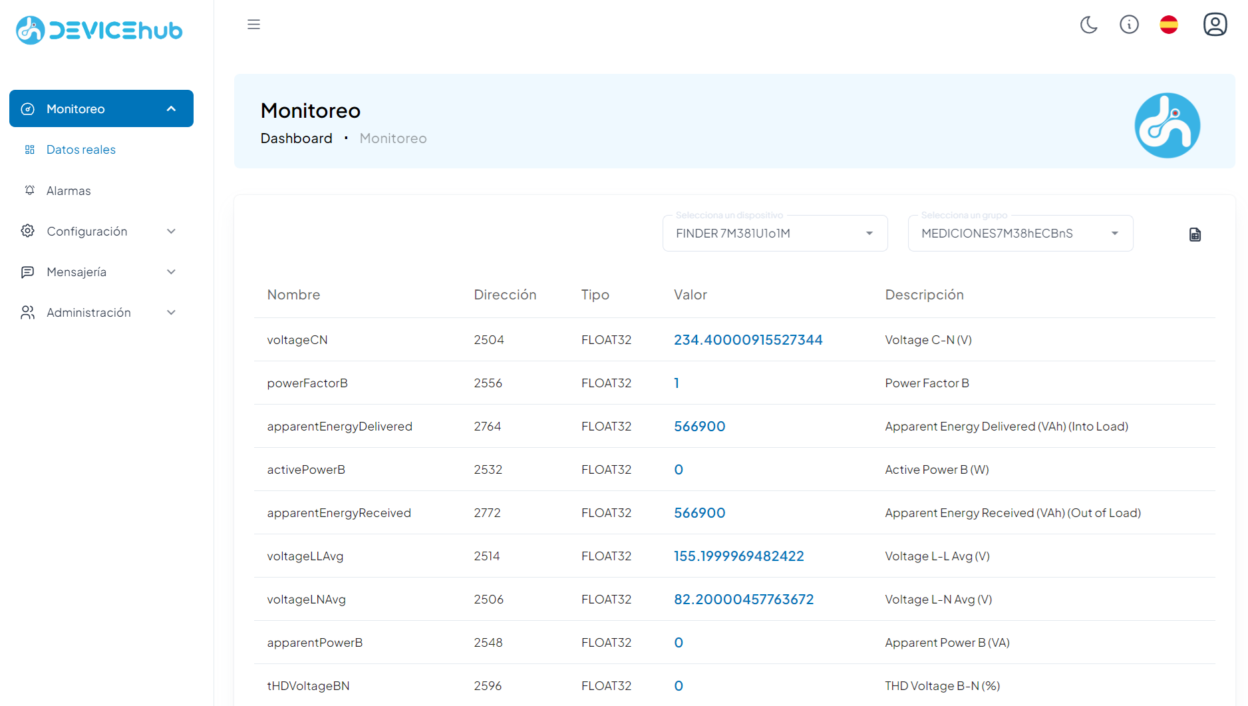Click the Monitoreo compass icon
Viewport: 1248px width, 706px height.
27,108
